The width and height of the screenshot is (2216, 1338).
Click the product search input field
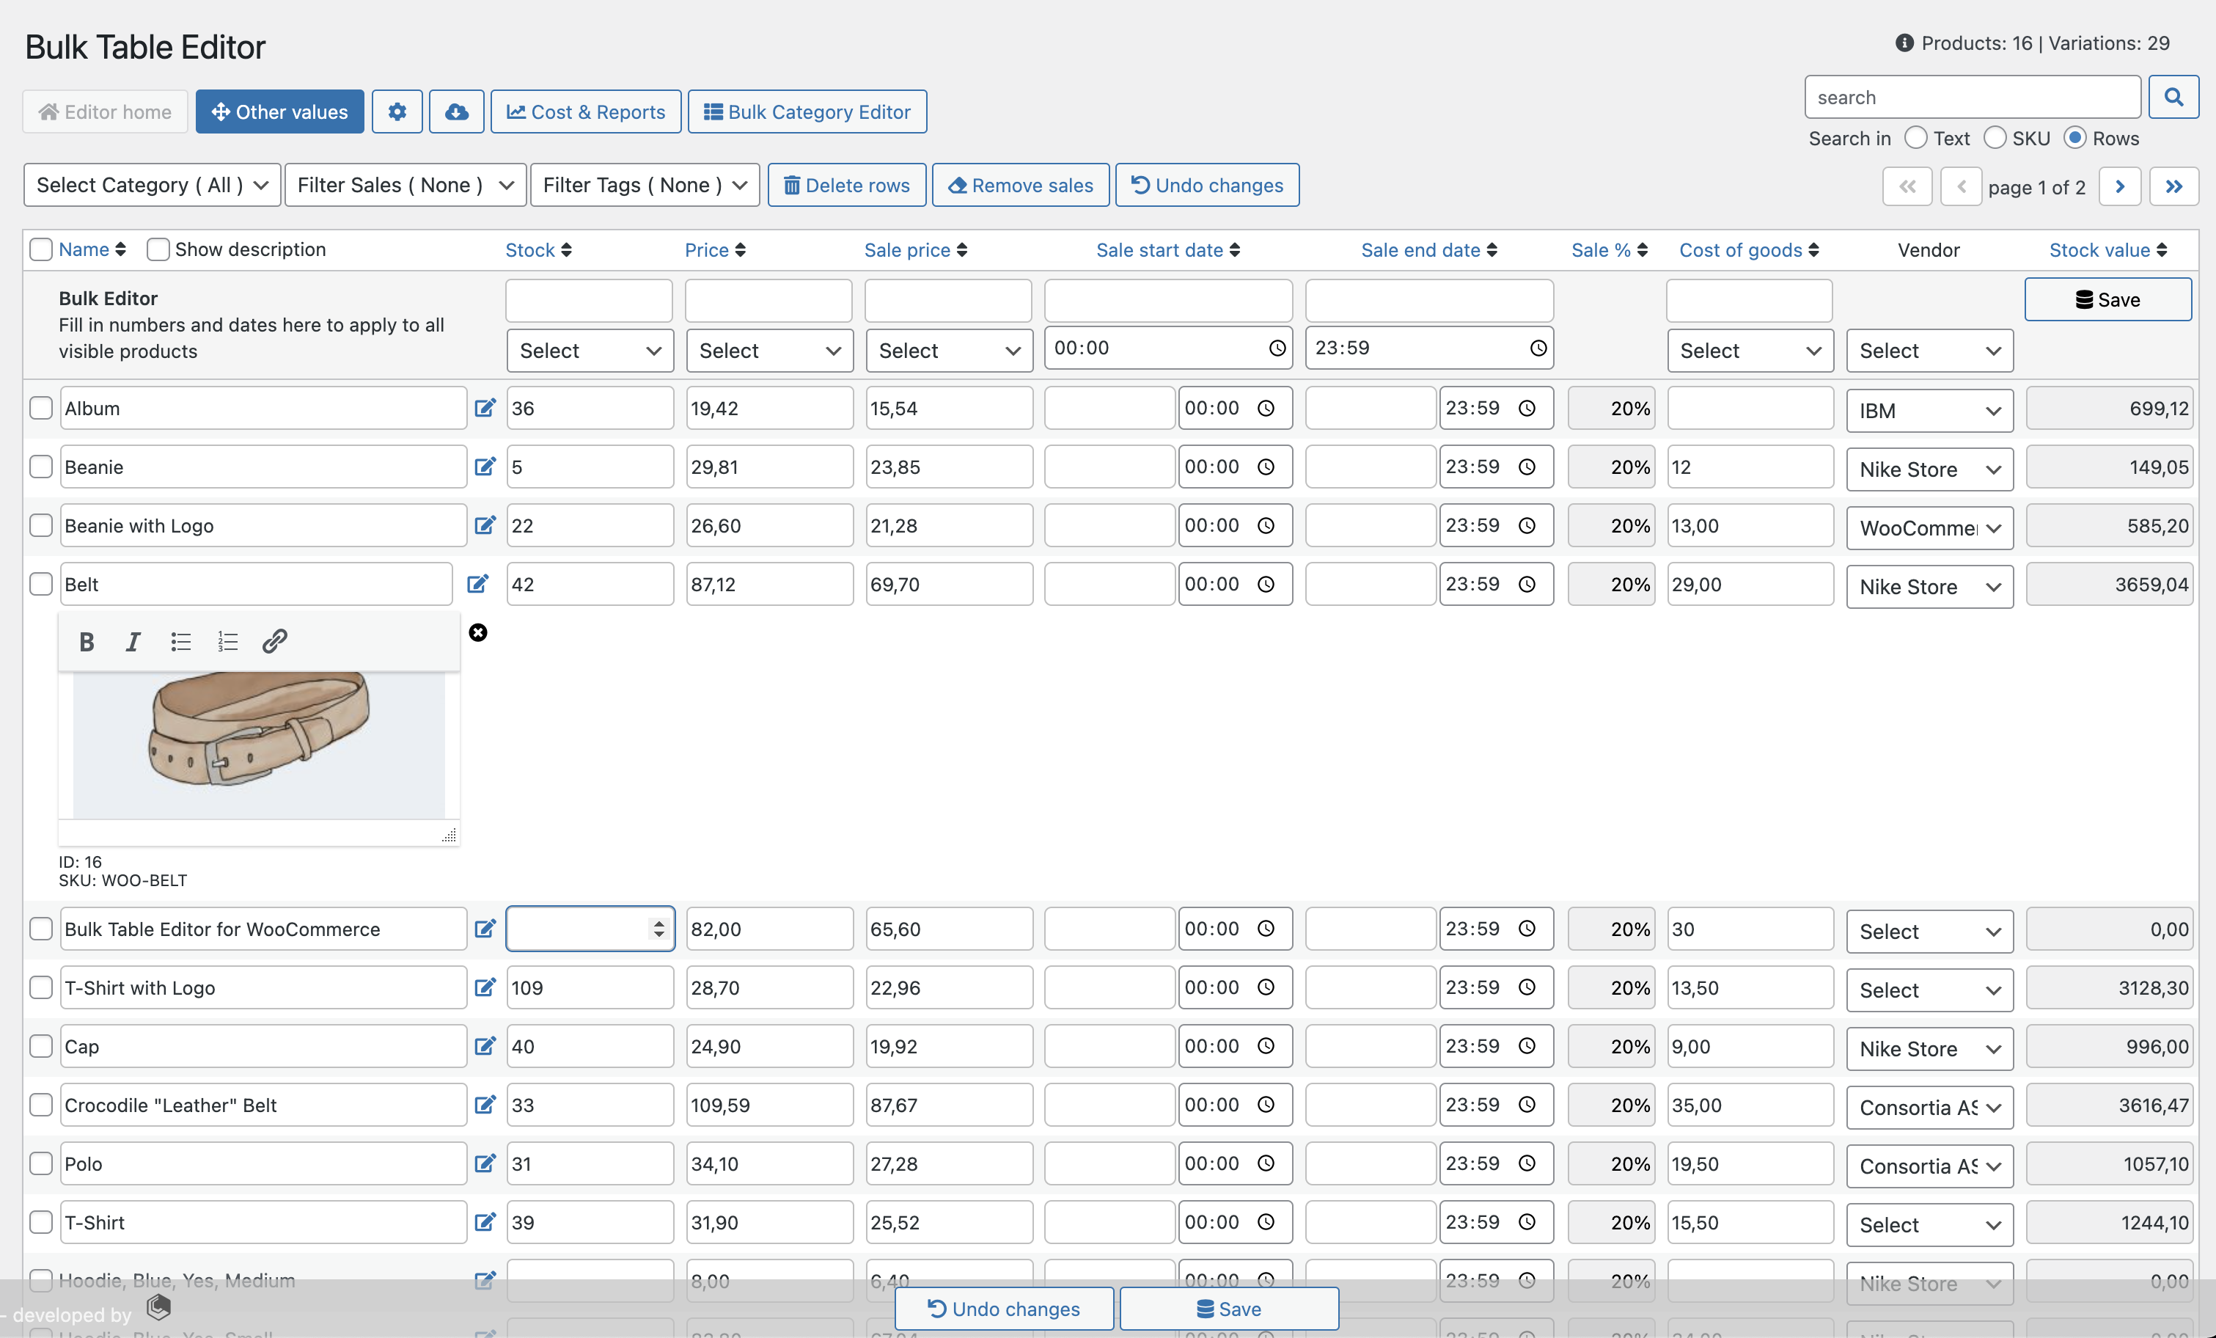(x=1971, y=96)
